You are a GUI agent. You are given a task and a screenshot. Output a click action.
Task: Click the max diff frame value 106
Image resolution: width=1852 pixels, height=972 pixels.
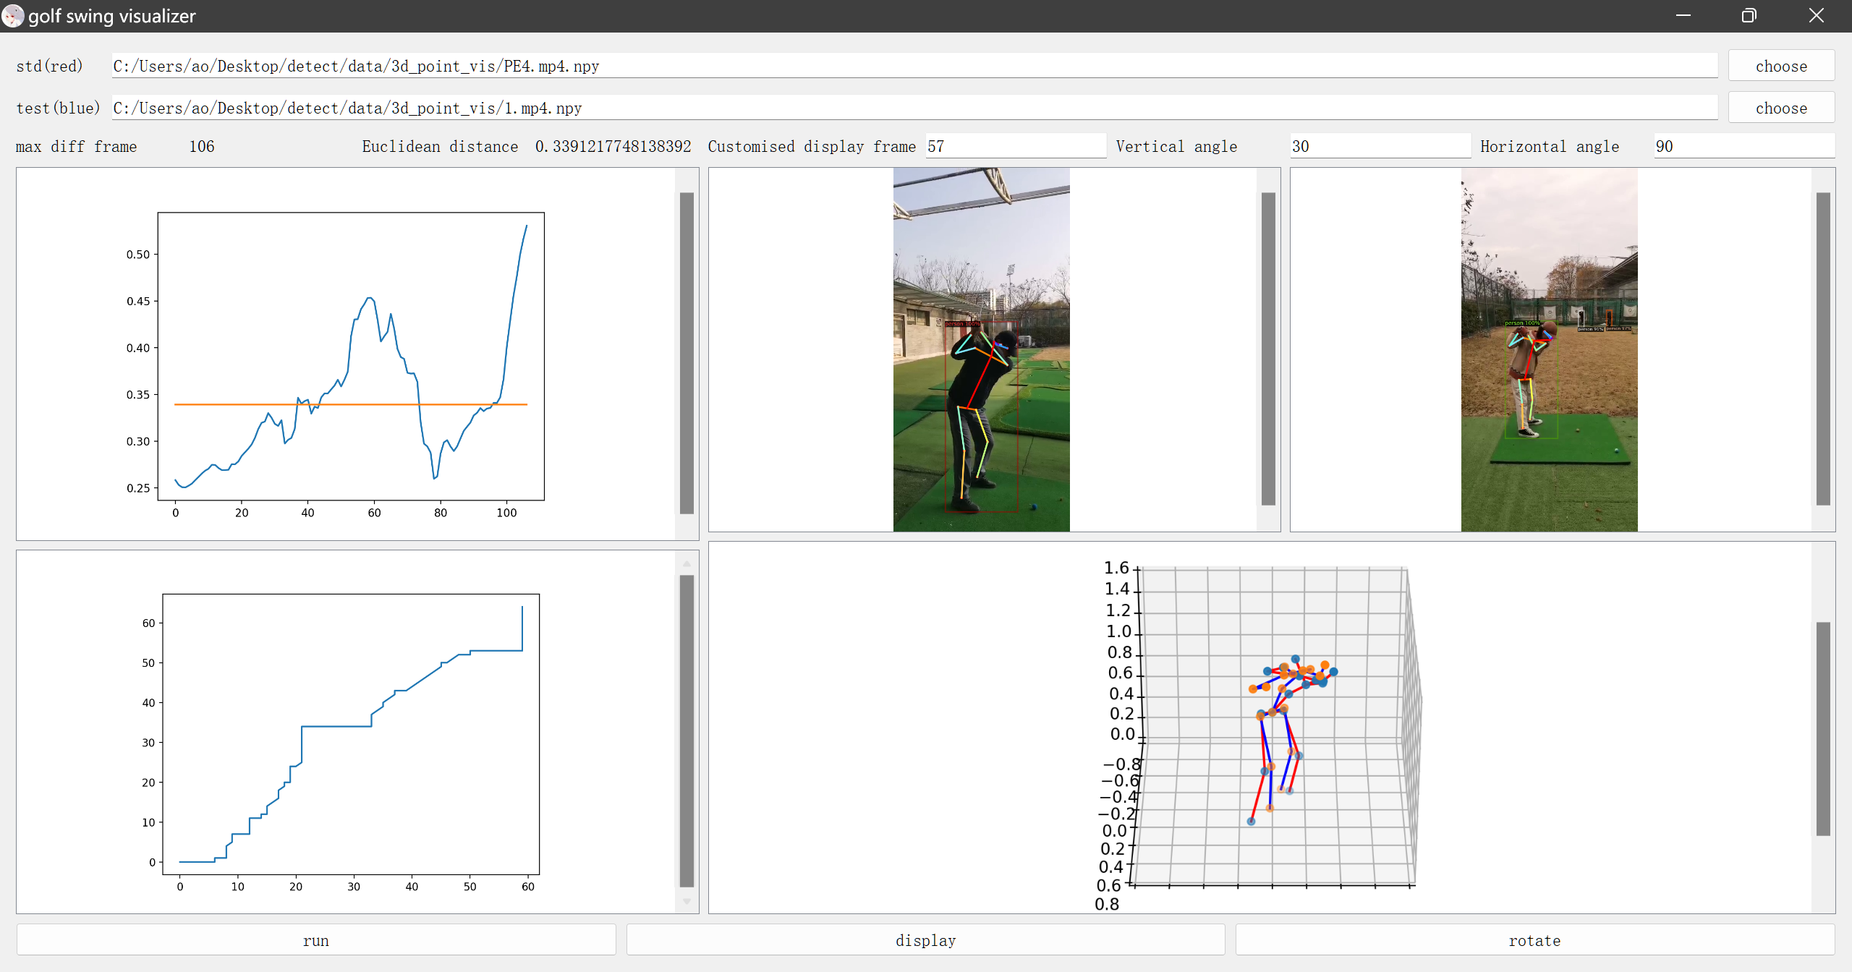click(202, 147)
